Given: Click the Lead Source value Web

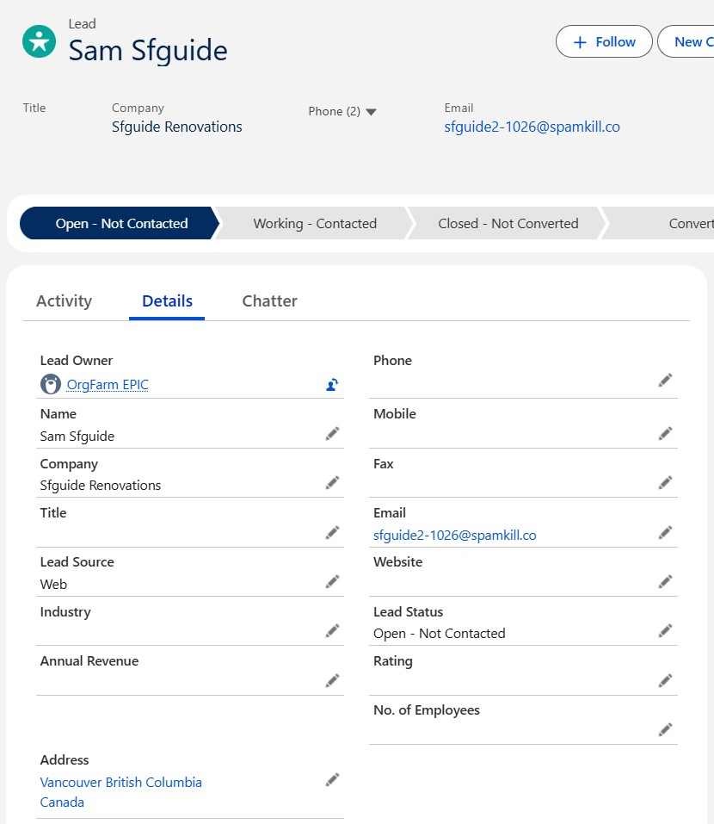Looking at the screenshot, I should (x=53, y=584).
